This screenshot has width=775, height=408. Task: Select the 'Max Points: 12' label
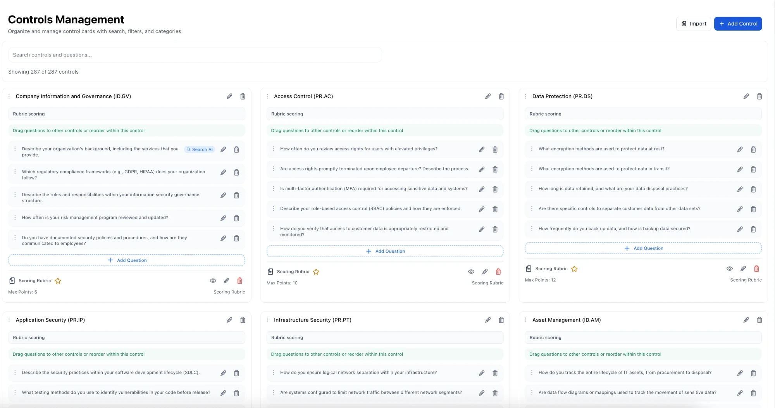click(540, 280)
